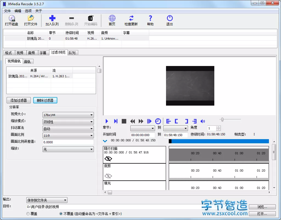Click 检查更新 check updates icon

pos(131,20)
